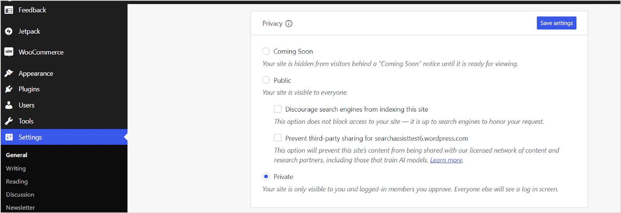
Task: Click the Plugins plug icon
Action: click(9, 89)
